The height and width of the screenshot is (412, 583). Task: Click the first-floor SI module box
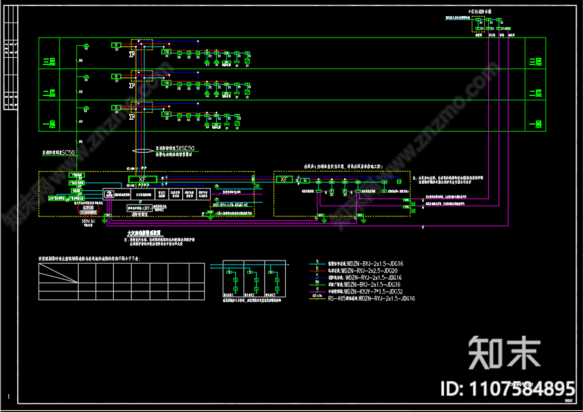point(167,114)
